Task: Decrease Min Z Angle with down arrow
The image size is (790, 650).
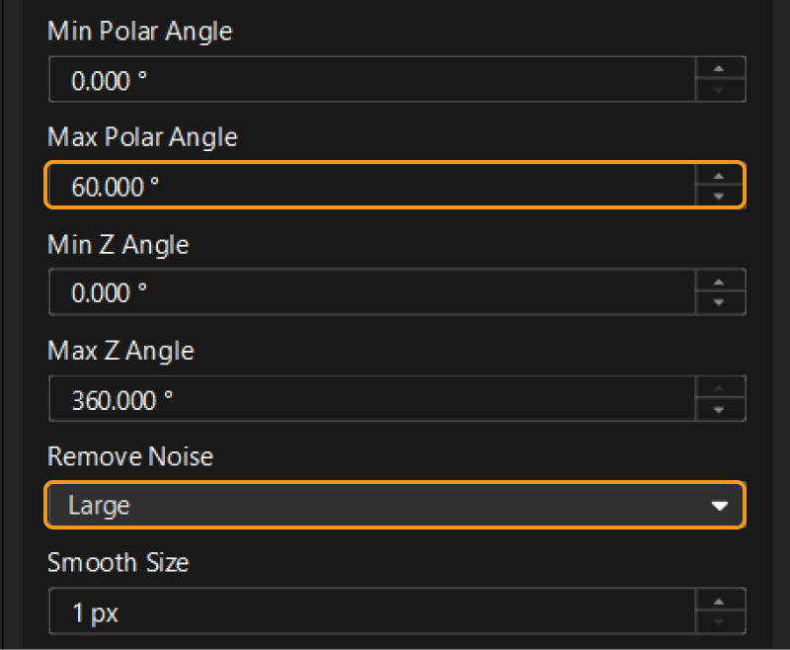Action: coord(719,302)
